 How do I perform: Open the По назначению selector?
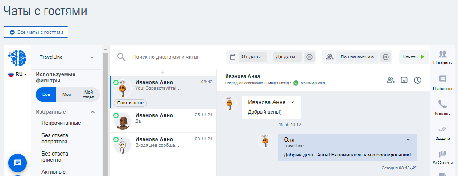(x=357, y=57)
